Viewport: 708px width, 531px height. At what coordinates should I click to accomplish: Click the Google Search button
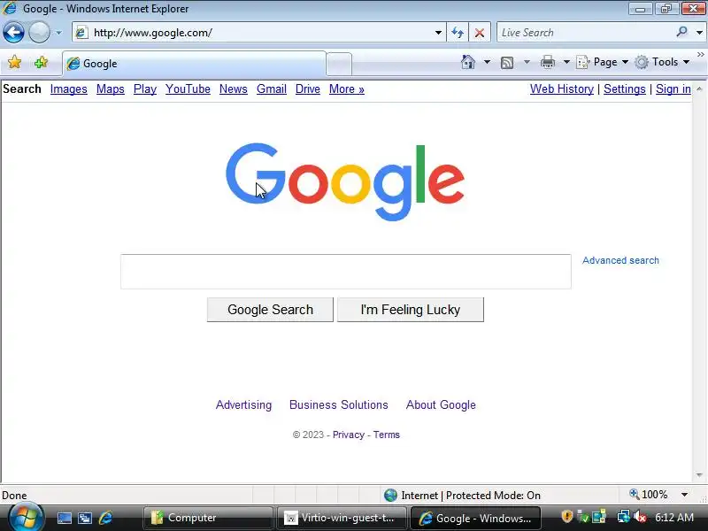(x=270, y=310)
